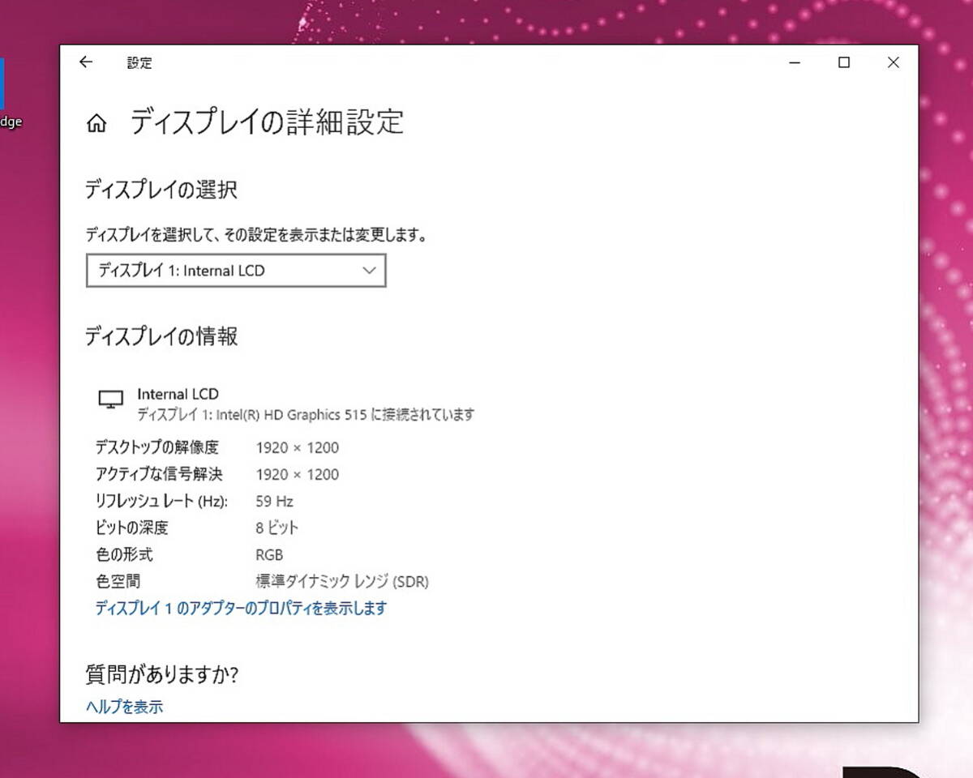The width and height of the screenshot is (973, 778).
Task: Click the リフレッシュ レート (Hz) label
Action: point(161,501)
